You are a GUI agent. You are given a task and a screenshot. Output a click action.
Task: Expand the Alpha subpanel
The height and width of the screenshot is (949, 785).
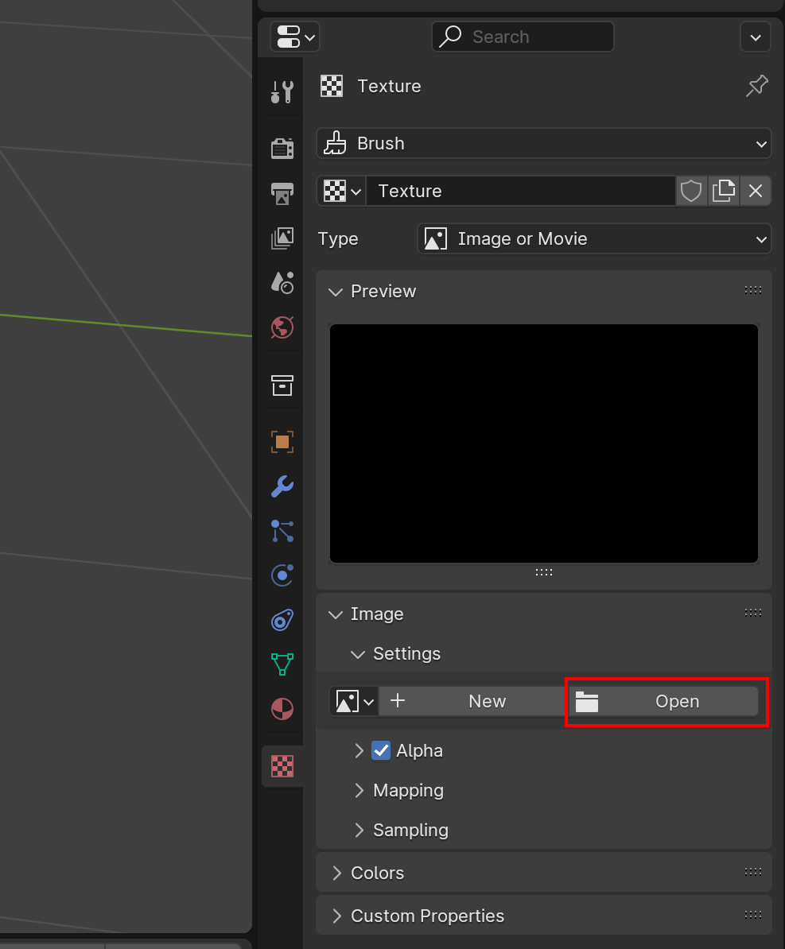tap(359, 751)
